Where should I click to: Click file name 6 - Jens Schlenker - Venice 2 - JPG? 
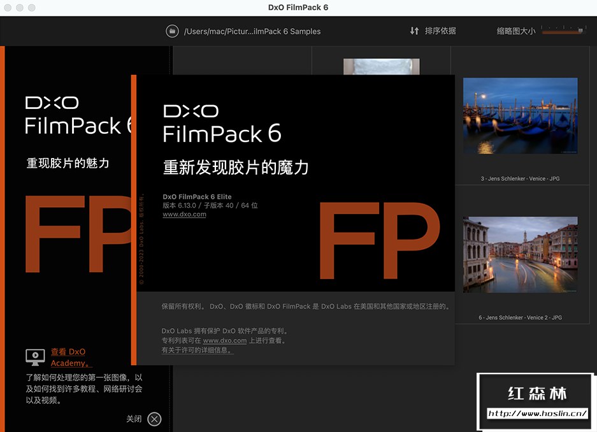[520, 317]
